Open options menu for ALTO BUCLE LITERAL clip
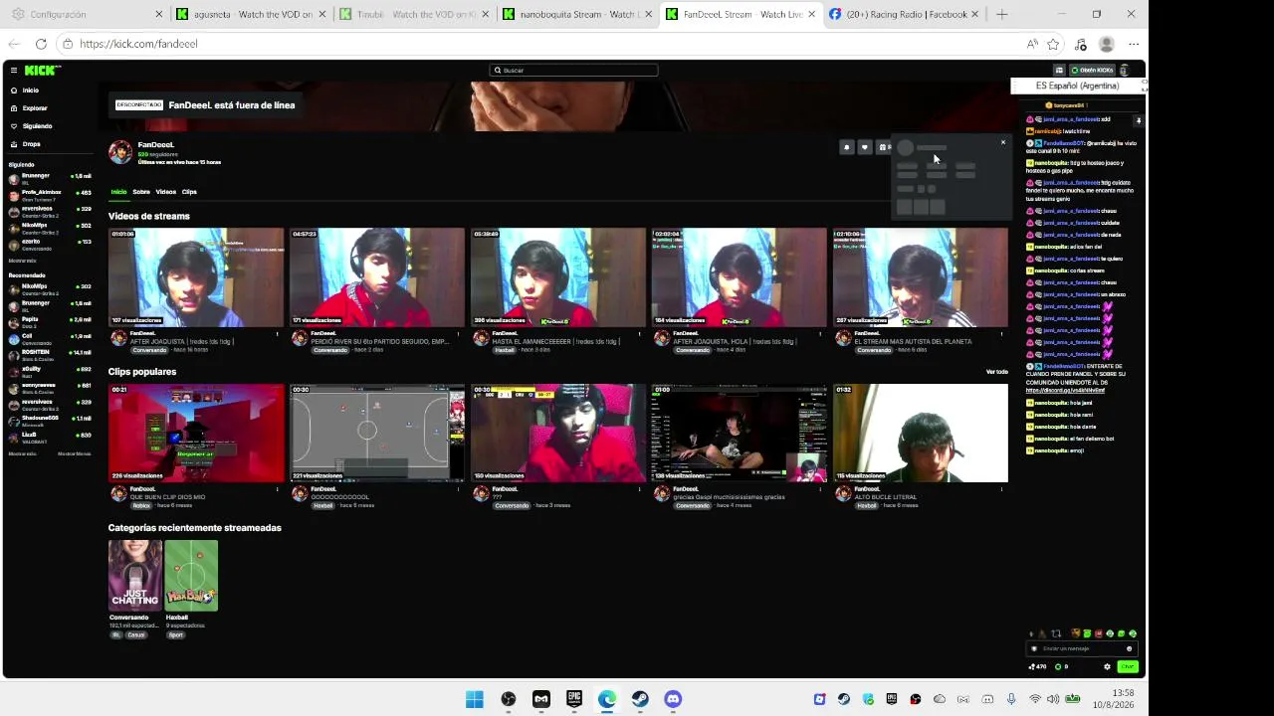 click(1002, 489)
